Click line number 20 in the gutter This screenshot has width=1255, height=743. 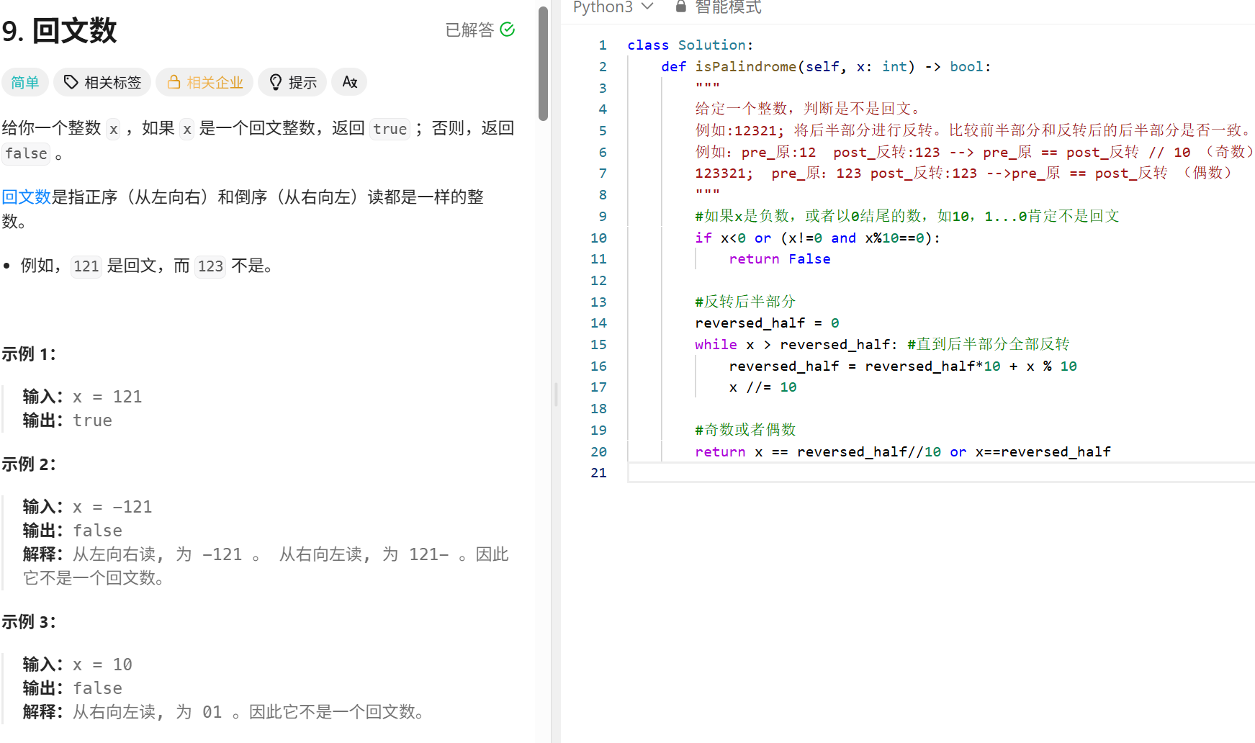[598, 452]
